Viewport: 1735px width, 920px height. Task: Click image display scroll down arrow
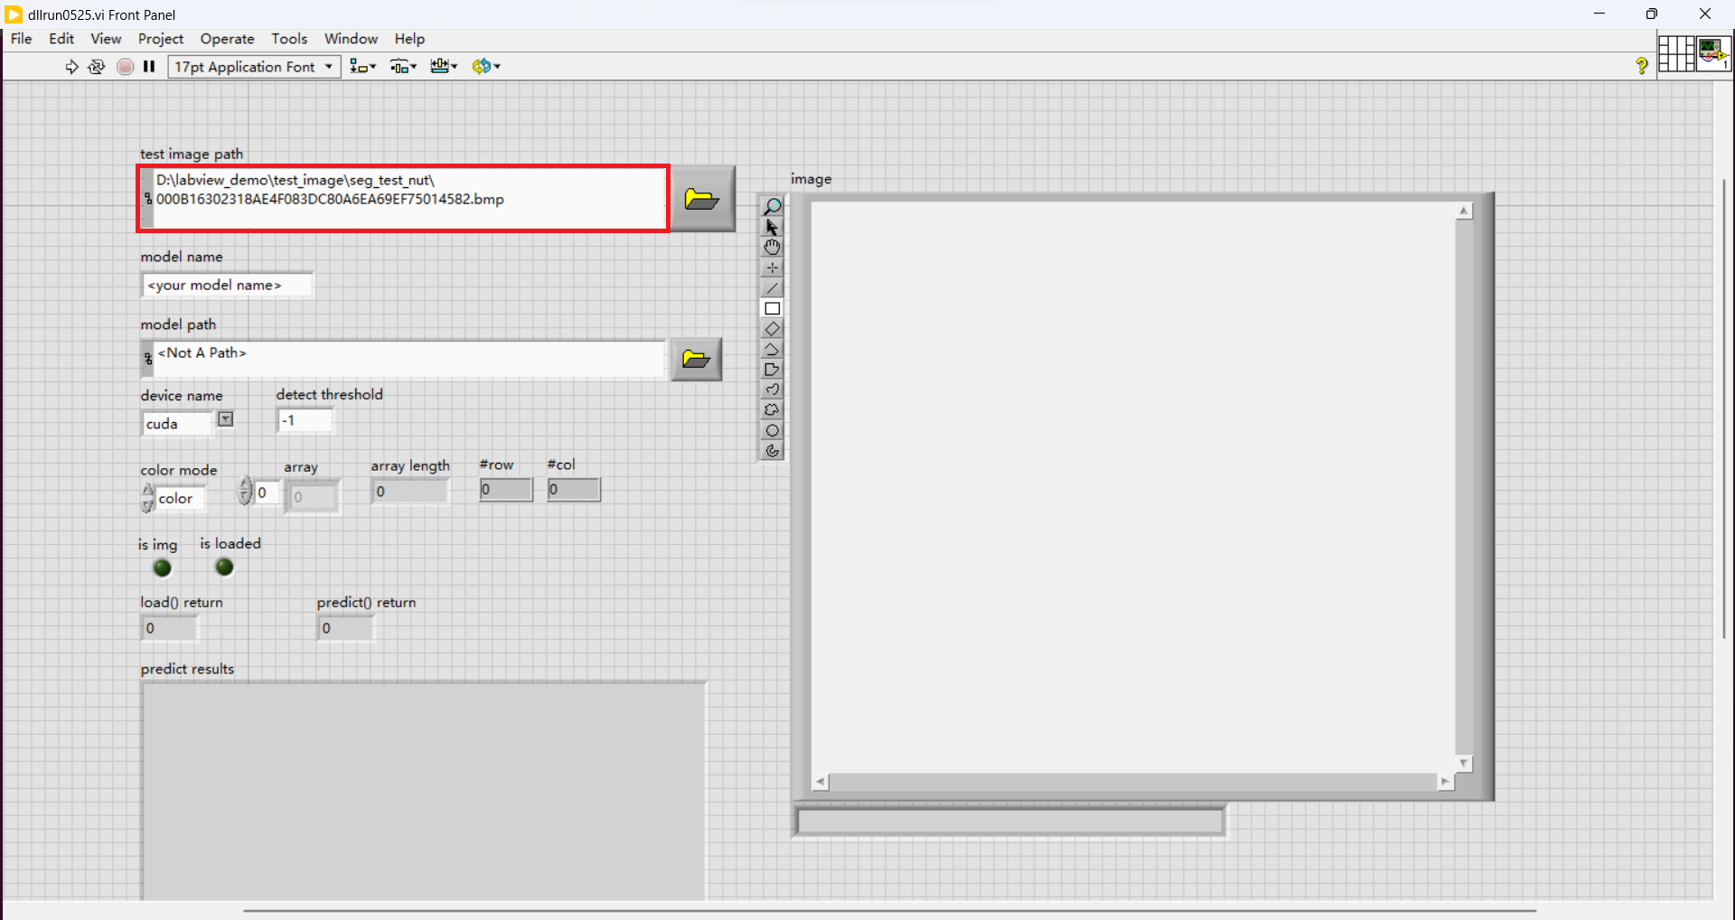coord(1464,764)
